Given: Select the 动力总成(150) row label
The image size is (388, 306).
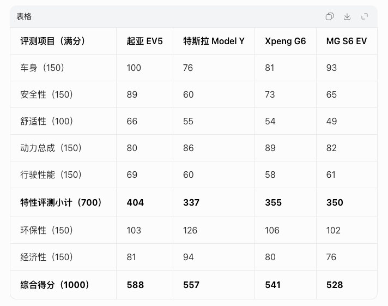Looking at the screenshot, I should [51, 148].
